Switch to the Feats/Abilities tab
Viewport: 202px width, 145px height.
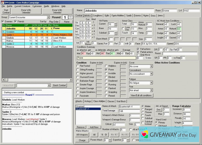118,15
